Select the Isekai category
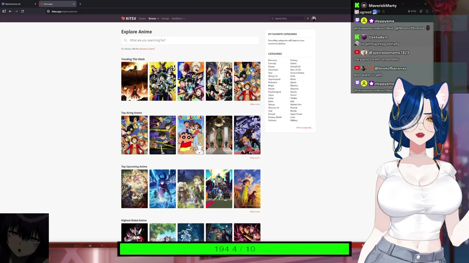 [x=271, y=98]
